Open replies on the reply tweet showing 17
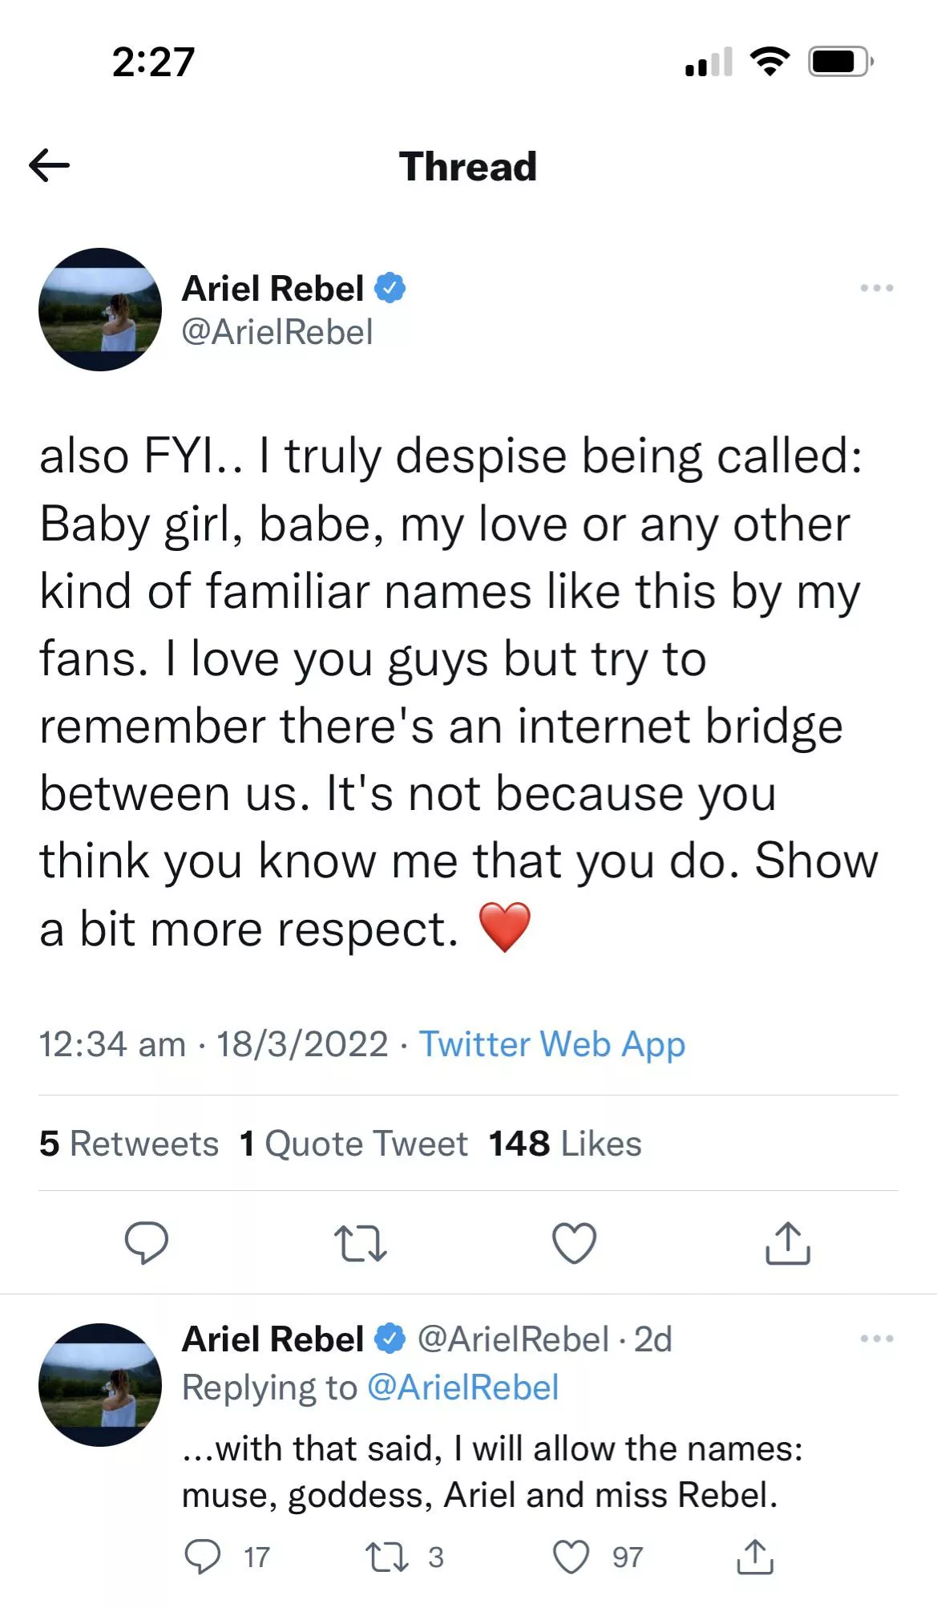Image resolution: width=937 pixels, height=1608 pixels. 204,1554
